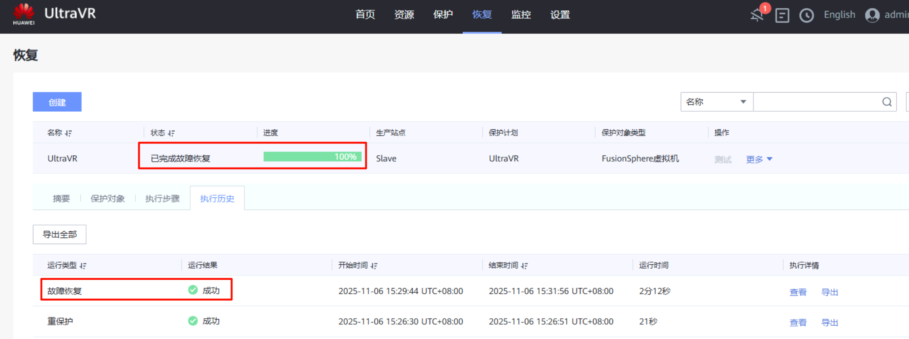This screenshot has width=909, height=339.
Task: Click the 100% green progress bar
Action: pyautogui.click(x=312, y=157)
